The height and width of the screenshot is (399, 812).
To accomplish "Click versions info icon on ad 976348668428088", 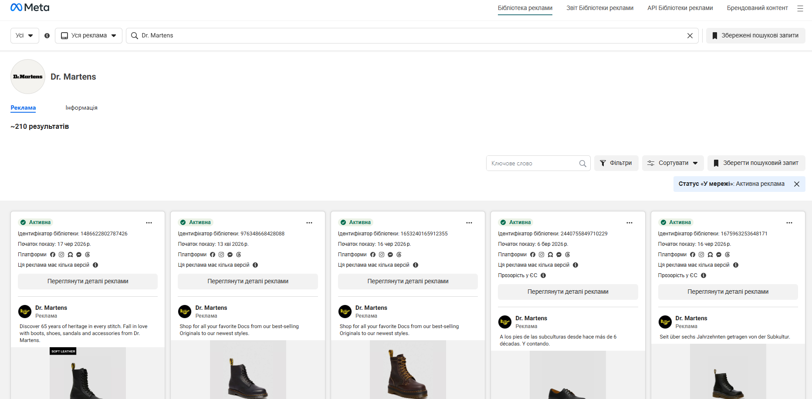I will [x=255, y=265].
